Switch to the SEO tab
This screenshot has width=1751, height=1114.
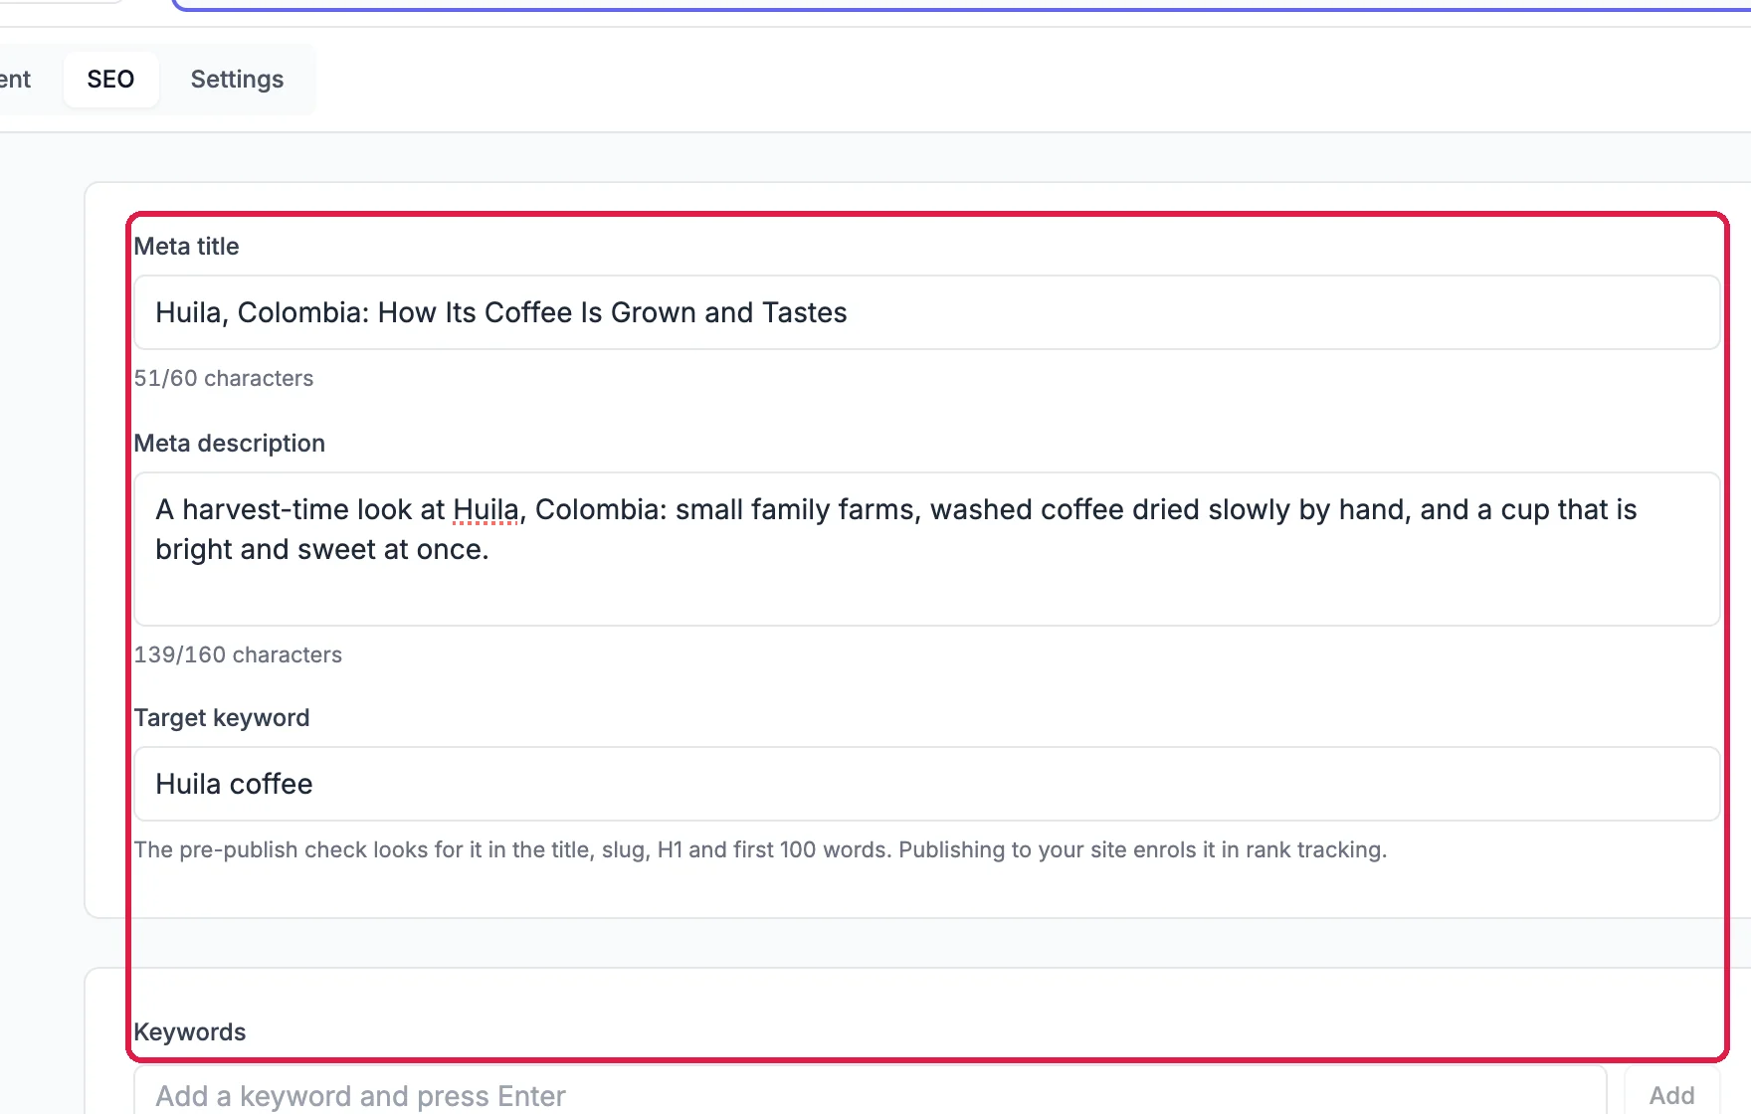[110, 80]
